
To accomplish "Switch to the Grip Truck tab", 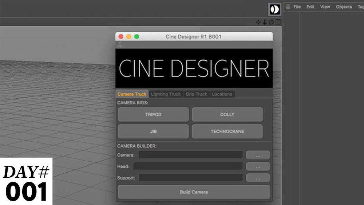I will tap(197, 94).
